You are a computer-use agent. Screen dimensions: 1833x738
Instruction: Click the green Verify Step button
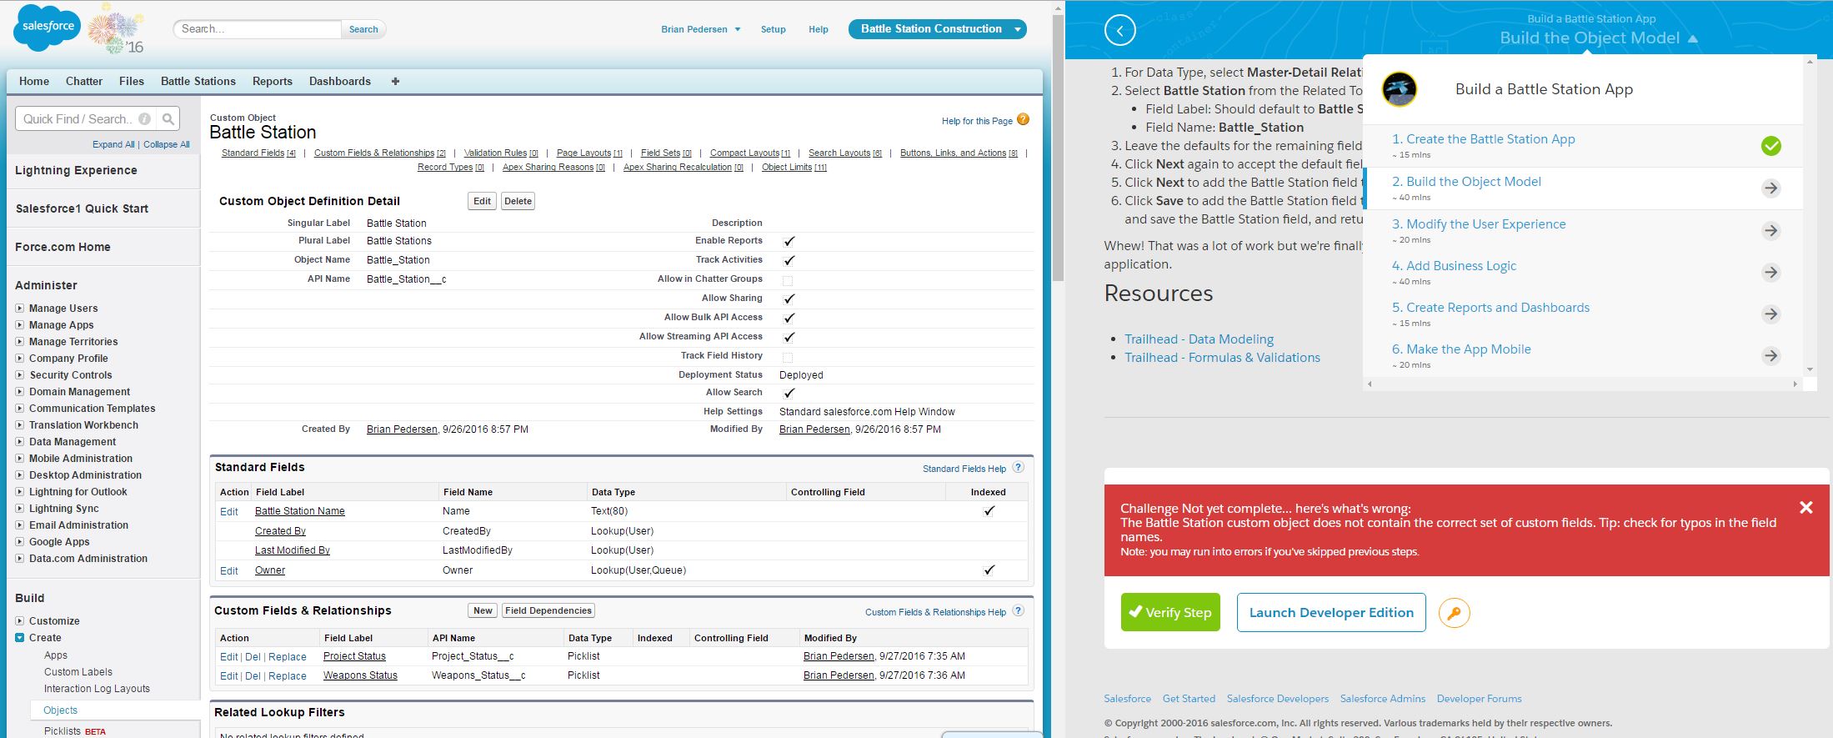(1170, 612)
